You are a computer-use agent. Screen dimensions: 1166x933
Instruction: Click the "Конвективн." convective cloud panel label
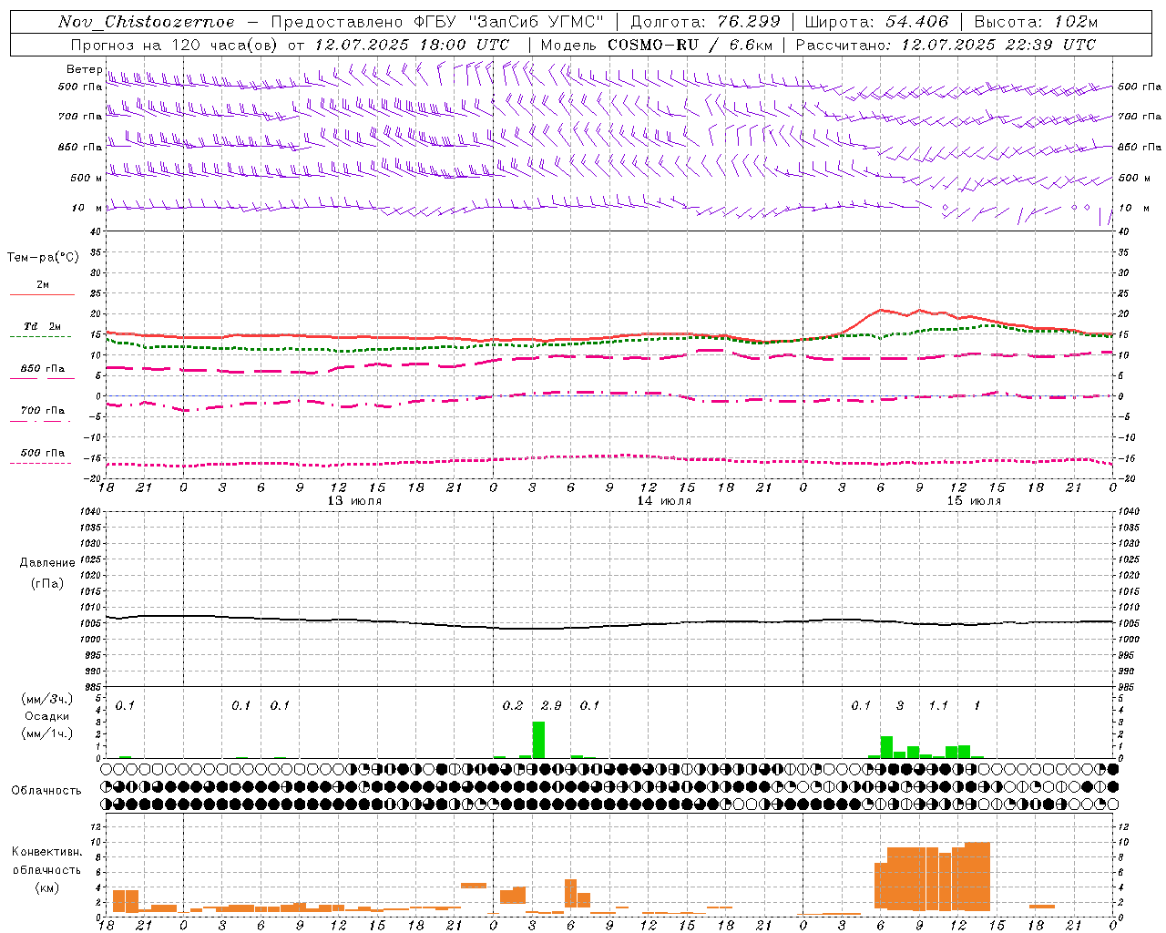[x=47, y=852]
